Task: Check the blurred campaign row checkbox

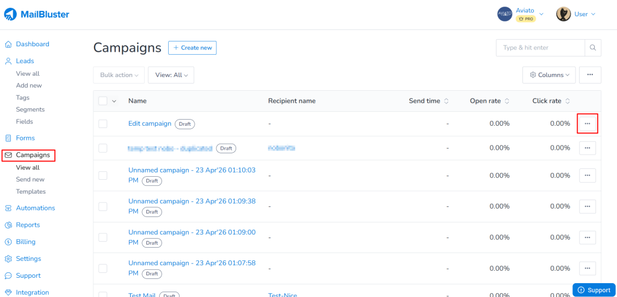Action: pyautogui.click(x=102, y=148)
